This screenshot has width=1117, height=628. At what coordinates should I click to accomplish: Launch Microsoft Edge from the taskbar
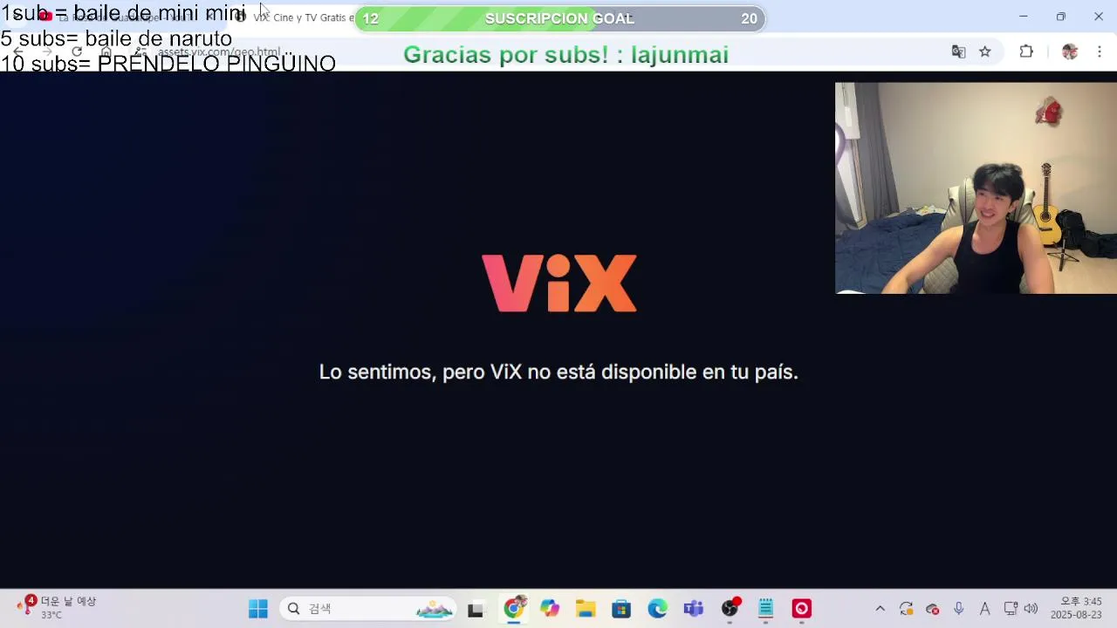tap(657, 609)
